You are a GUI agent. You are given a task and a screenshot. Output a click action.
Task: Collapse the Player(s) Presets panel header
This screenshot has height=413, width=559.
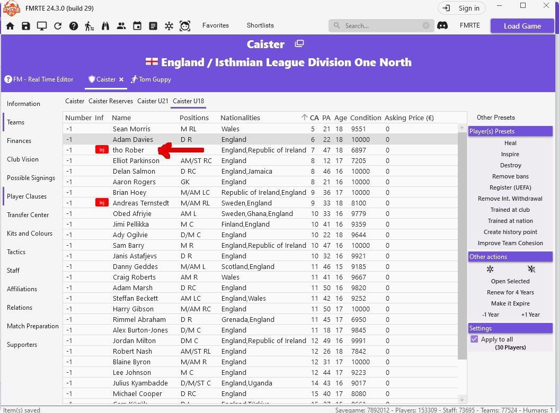tap(510, 131)
